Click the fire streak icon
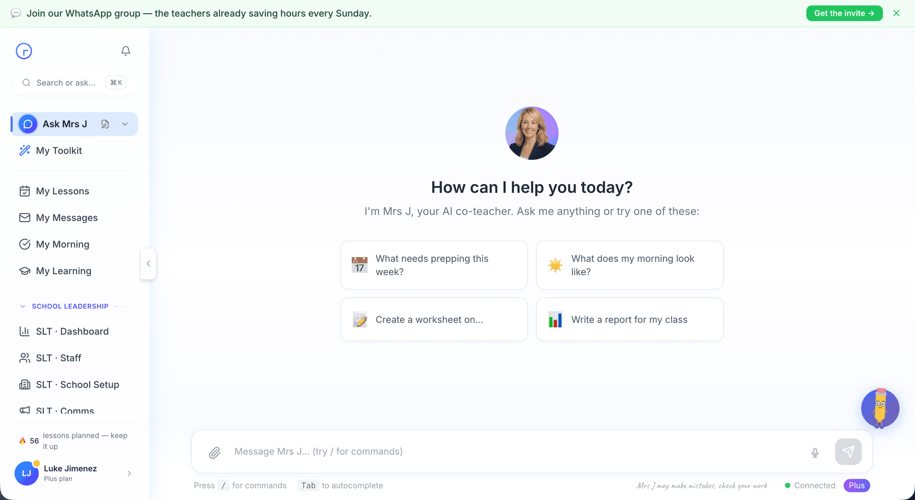Viewport: 915px width, 500px height. click(x=22, y=441)
